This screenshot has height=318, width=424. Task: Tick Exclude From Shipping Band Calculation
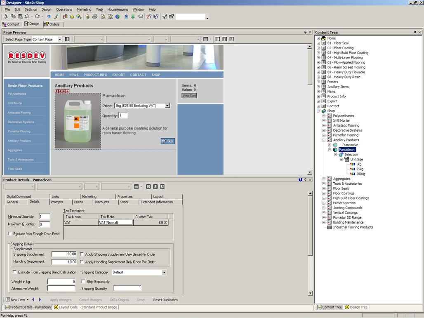tap(15, 272)
